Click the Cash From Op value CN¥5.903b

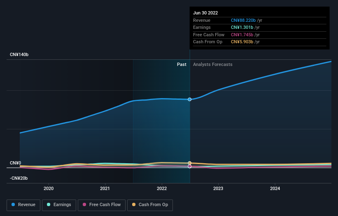[242, 42]
